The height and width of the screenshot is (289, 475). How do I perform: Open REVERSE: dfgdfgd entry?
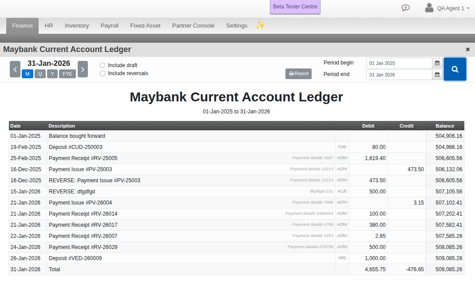click(72, 192)
